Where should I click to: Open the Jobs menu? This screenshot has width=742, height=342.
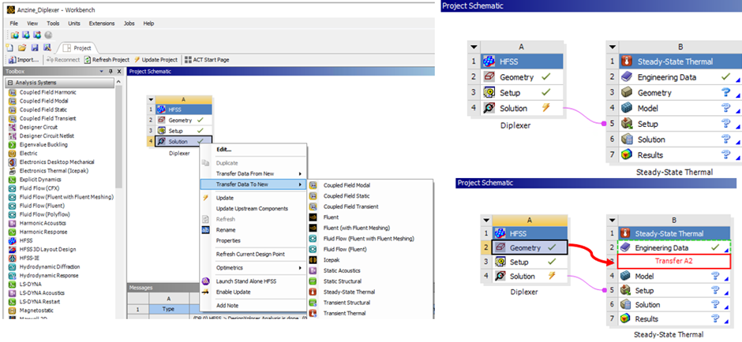(x=129, y=23)
